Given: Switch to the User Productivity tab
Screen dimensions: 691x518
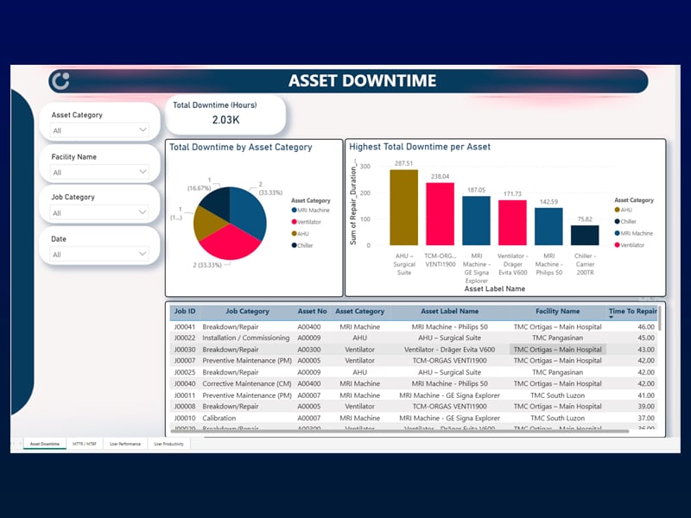Looking at the screenshot, I should pos(168,444).
